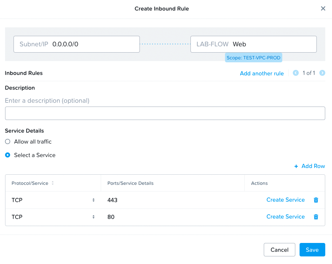Open protocol dropdown for port 80 row

(x=53, y=217)
